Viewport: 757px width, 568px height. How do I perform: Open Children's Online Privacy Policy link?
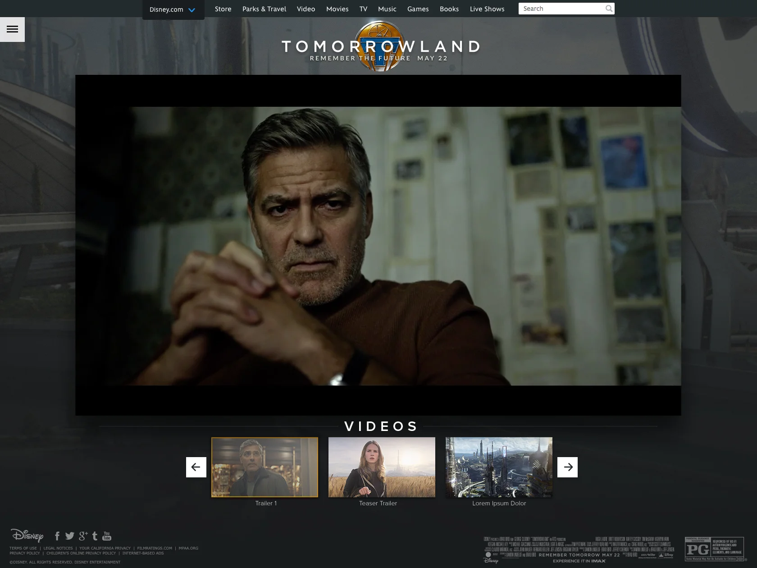81,553
